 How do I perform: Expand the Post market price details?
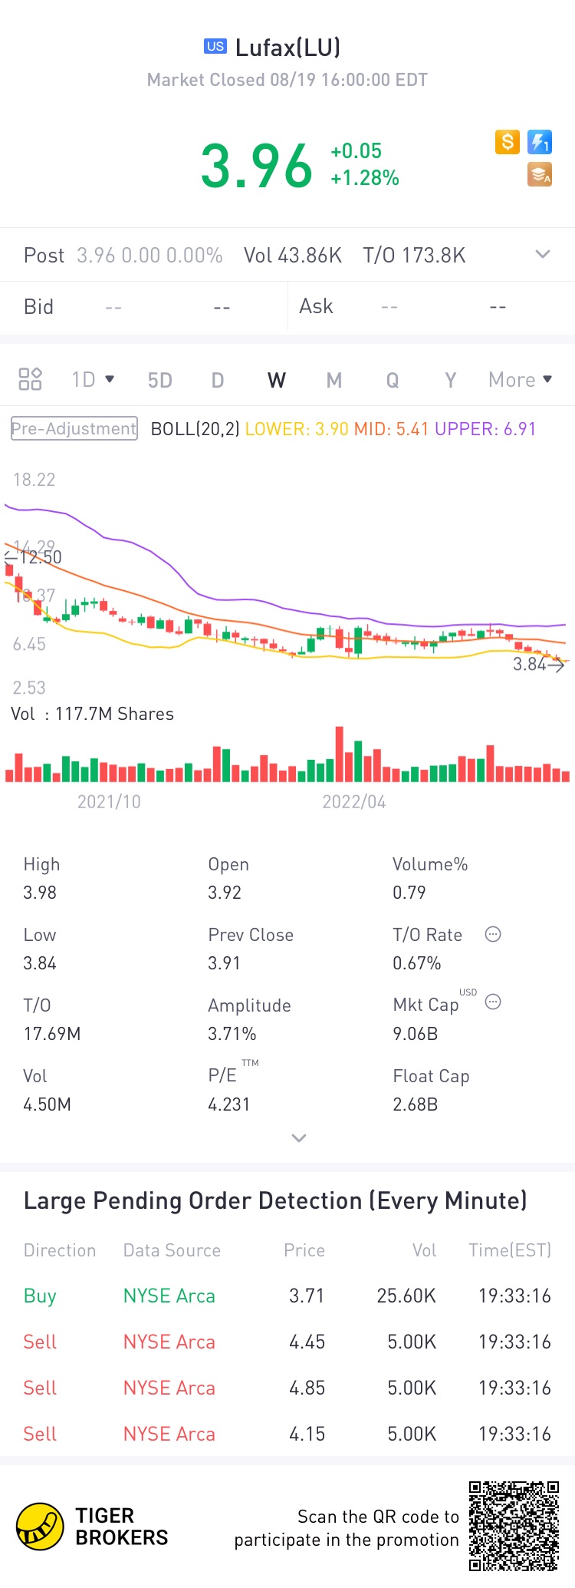click(x=543, y=254)
